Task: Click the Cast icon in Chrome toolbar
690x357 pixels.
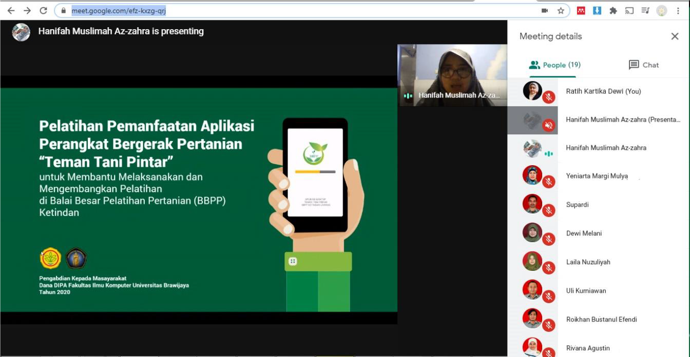Action: 629,10
